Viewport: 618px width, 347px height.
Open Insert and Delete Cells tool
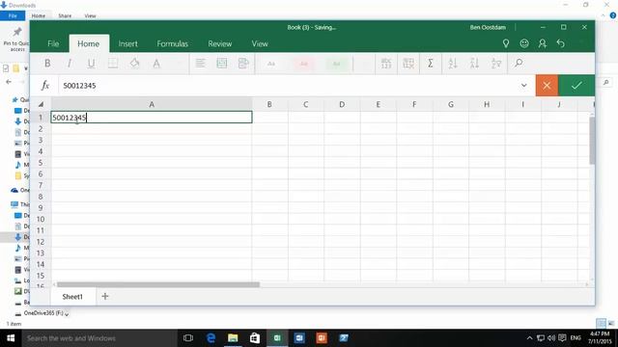click(408, 64)
